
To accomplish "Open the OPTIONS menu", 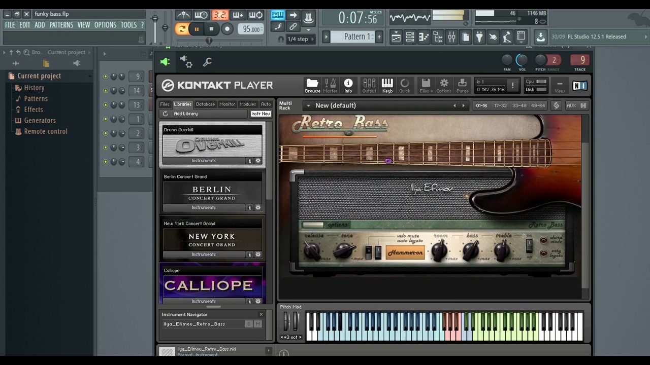I will (x=105, y=25).
